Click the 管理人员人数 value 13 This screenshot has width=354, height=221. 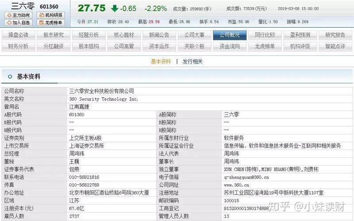pyautogui.click(x=227, y=216)
